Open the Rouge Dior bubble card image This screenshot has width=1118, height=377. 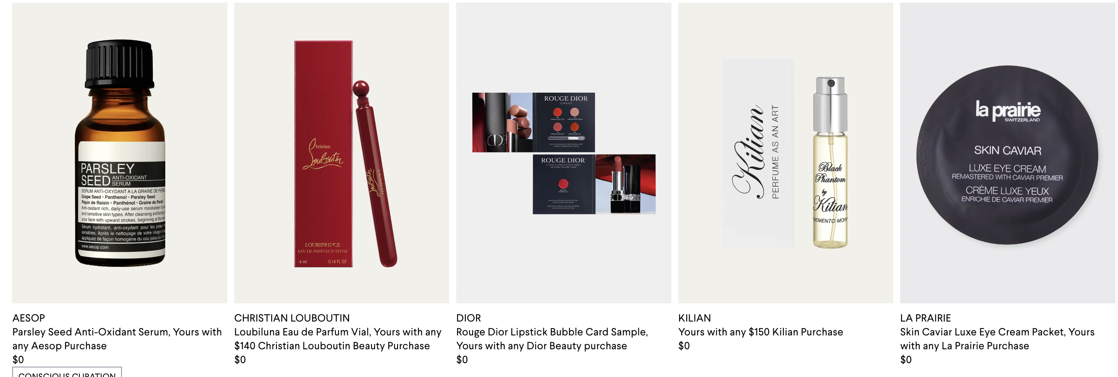pyautogui.click(x=564, y=153)
